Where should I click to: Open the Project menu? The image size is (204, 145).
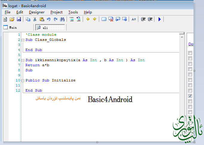pyautogui.click(x=56, y=12)
